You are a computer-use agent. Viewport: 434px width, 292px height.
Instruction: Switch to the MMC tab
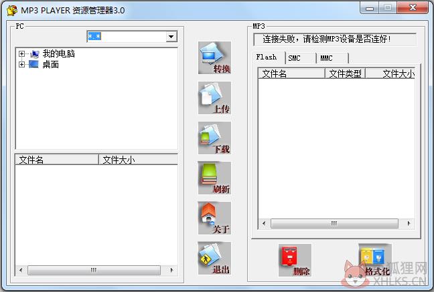click(332, 58)
